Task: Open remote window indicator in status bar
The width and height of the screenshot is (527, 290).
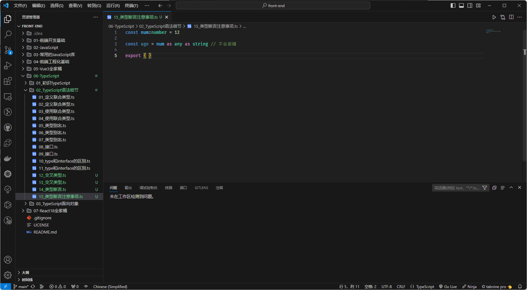Action: point(5,286)
